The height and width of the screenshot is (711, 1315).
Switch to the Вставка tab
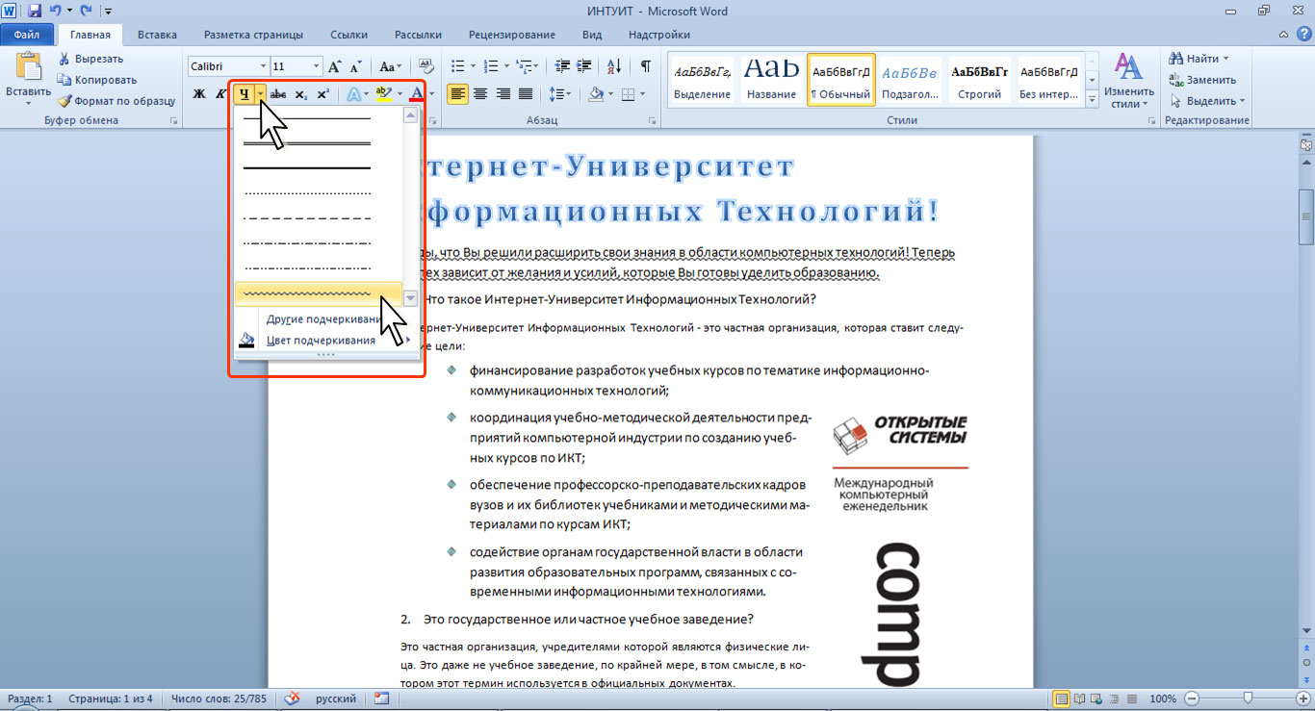[x=157, y=35]
